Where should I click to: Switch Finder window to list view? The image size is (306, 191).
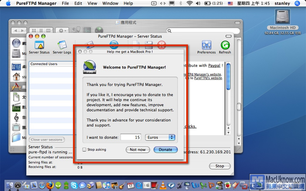[41, 31]
